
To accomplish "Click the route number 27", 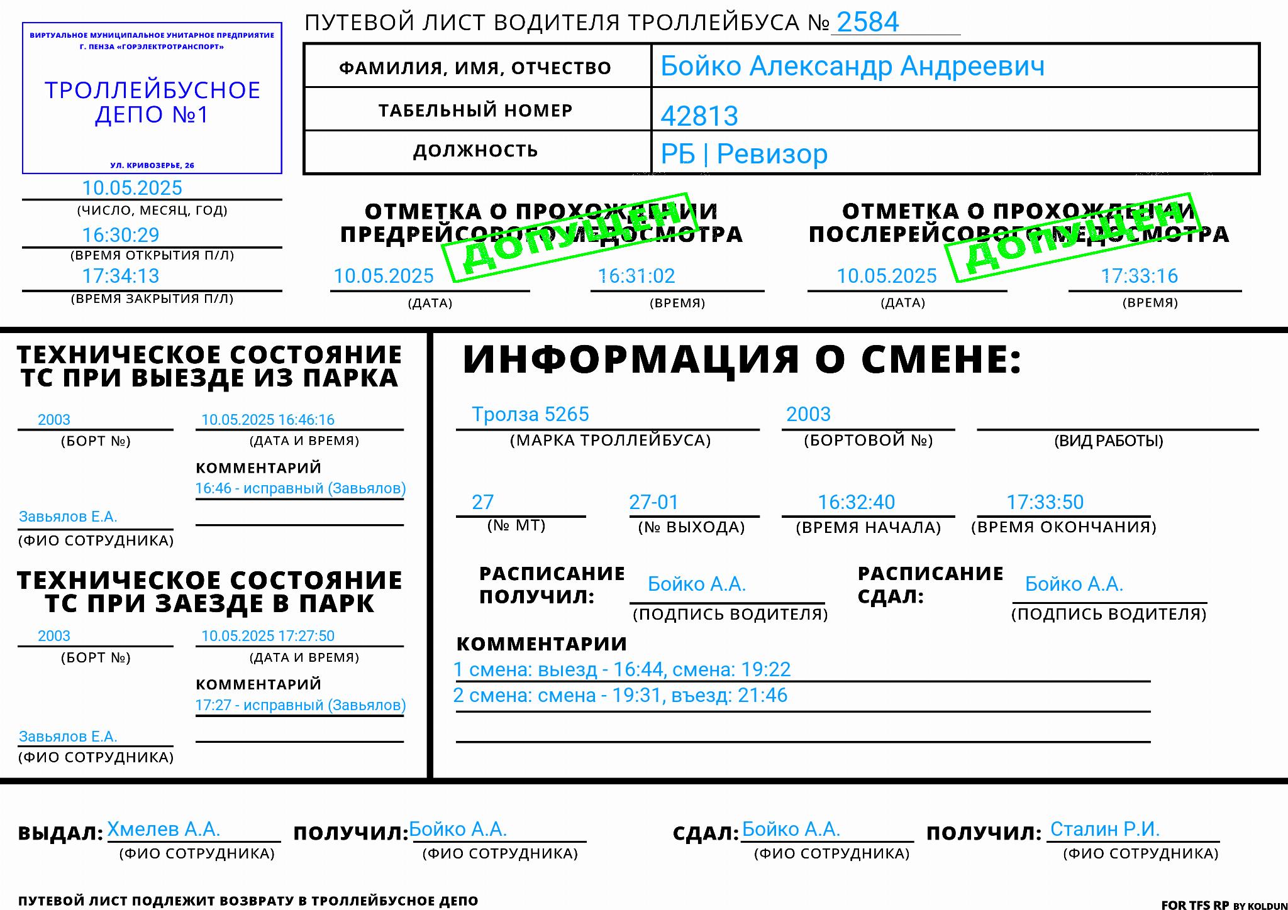I will coord(483,502).
